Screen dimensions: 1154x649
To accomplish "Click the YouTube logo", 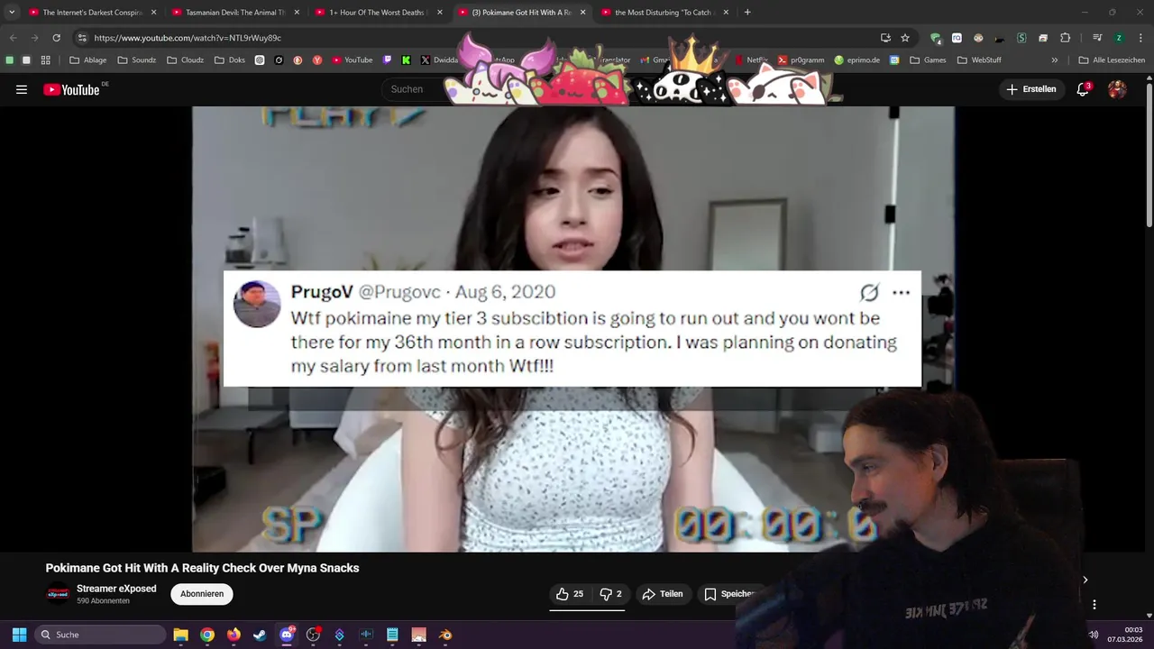I will (x=71, y=89).
